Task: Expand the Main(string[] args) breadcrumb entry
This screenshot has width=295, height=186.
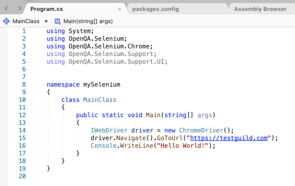Action: (x=88, y=21)
